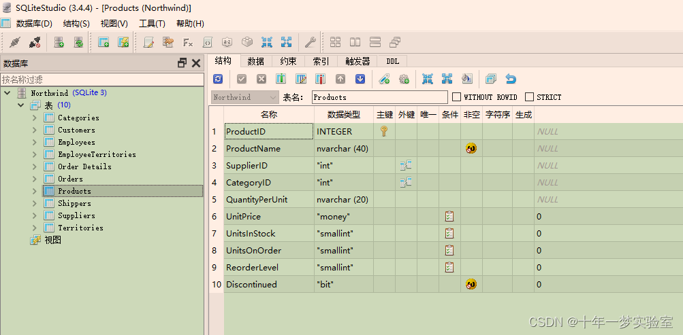Image resolution: width=683 pixels, height=335 pixels.
Task: Expand the Orders table node
Action: [35, 179]
